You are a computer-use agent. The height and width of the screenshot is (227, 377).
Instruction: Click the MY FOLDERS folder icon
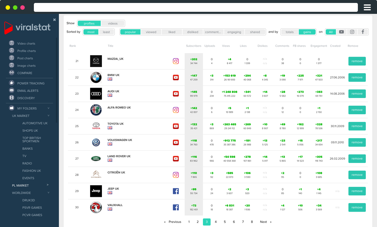coord(12,108)
